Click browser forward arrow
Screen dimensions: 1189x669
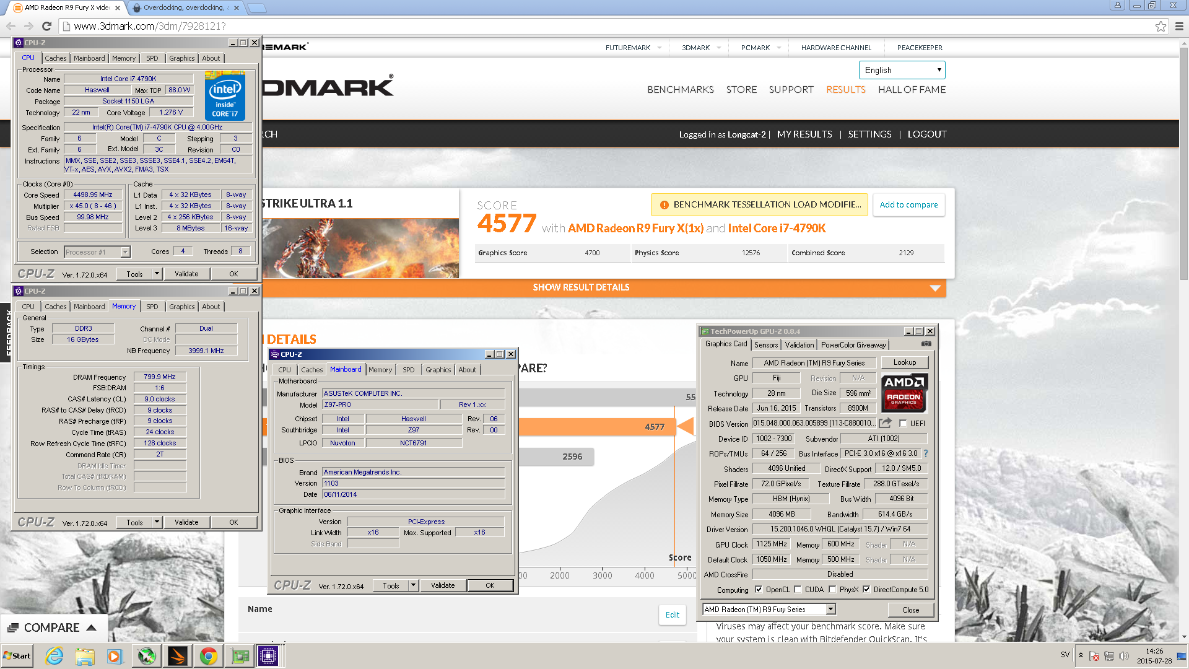click(28, 26)
